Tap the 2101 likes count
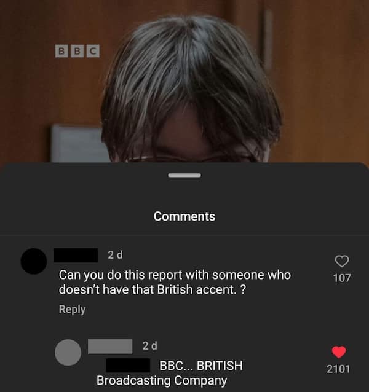Screen dimensions: 369x392 coord(338,369)
